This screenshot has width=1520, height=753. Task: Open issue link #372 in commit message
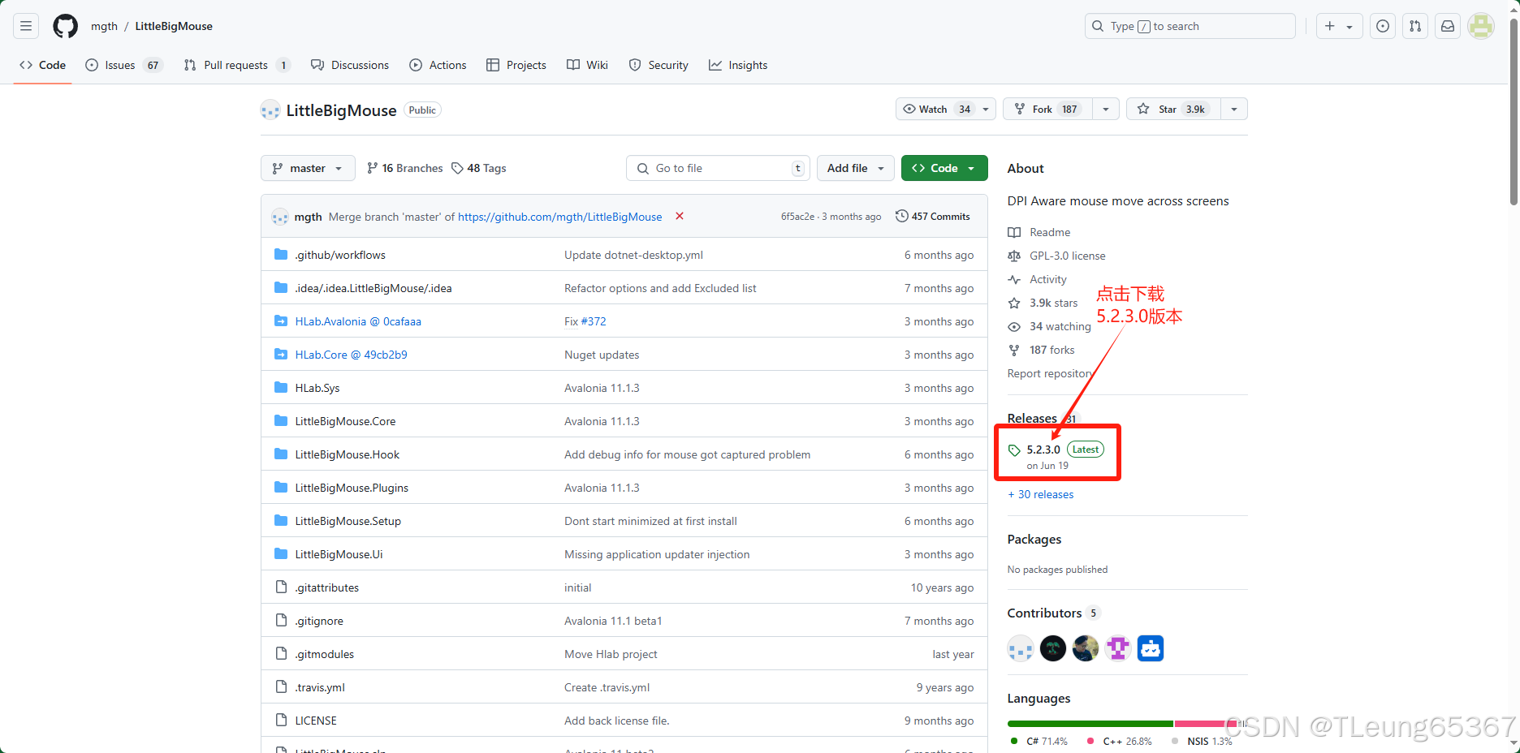pyautogui.click(x=594, y=321)
